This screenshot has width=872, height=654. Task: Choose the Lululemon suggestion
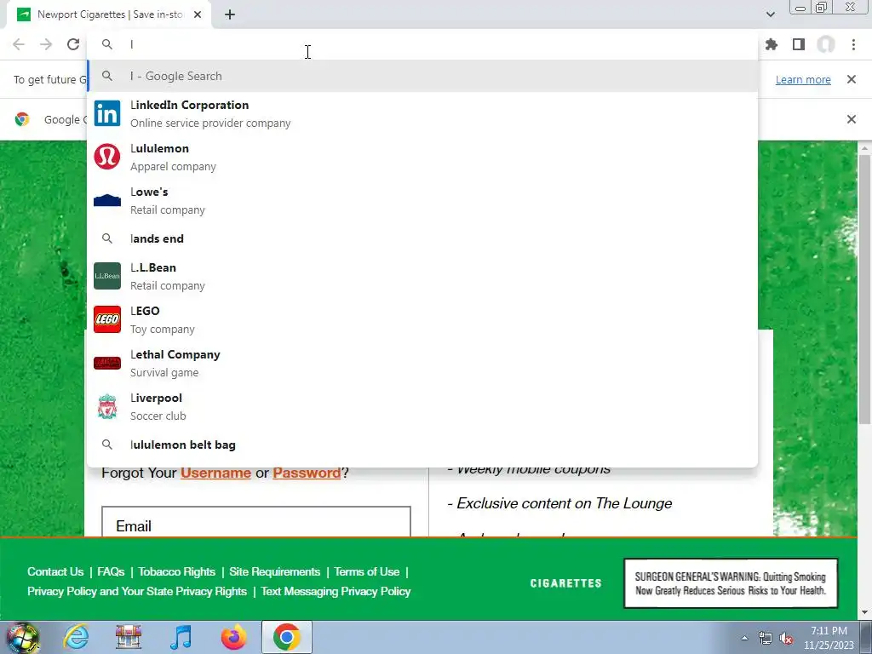(x=422, y=158)
